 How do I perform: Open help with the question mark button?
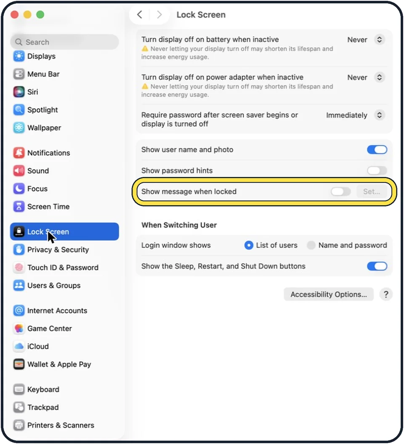click(x=386, y=294)
